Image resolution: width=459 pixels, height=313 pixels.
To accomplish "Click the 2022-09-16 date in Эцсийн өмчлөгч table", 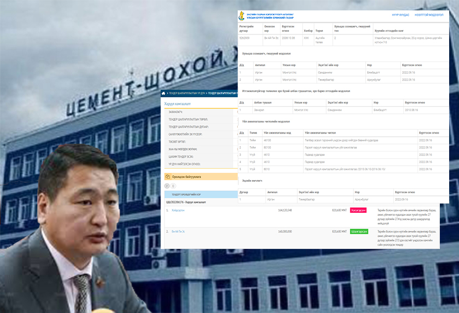I will click(x=401, y=200).
